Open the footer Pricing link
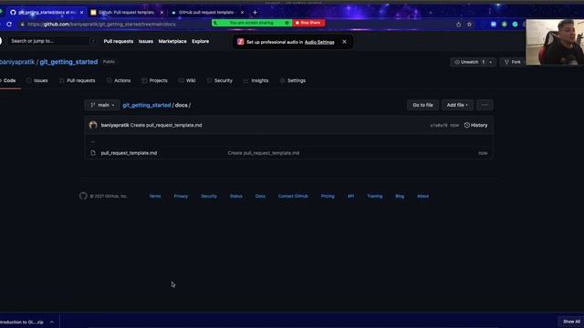 328,196
